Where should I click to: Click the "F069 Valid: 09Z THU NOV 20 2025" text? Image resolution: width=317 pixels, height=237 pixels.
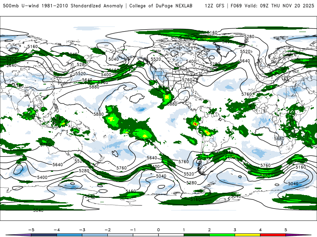(x=272, y=6)
